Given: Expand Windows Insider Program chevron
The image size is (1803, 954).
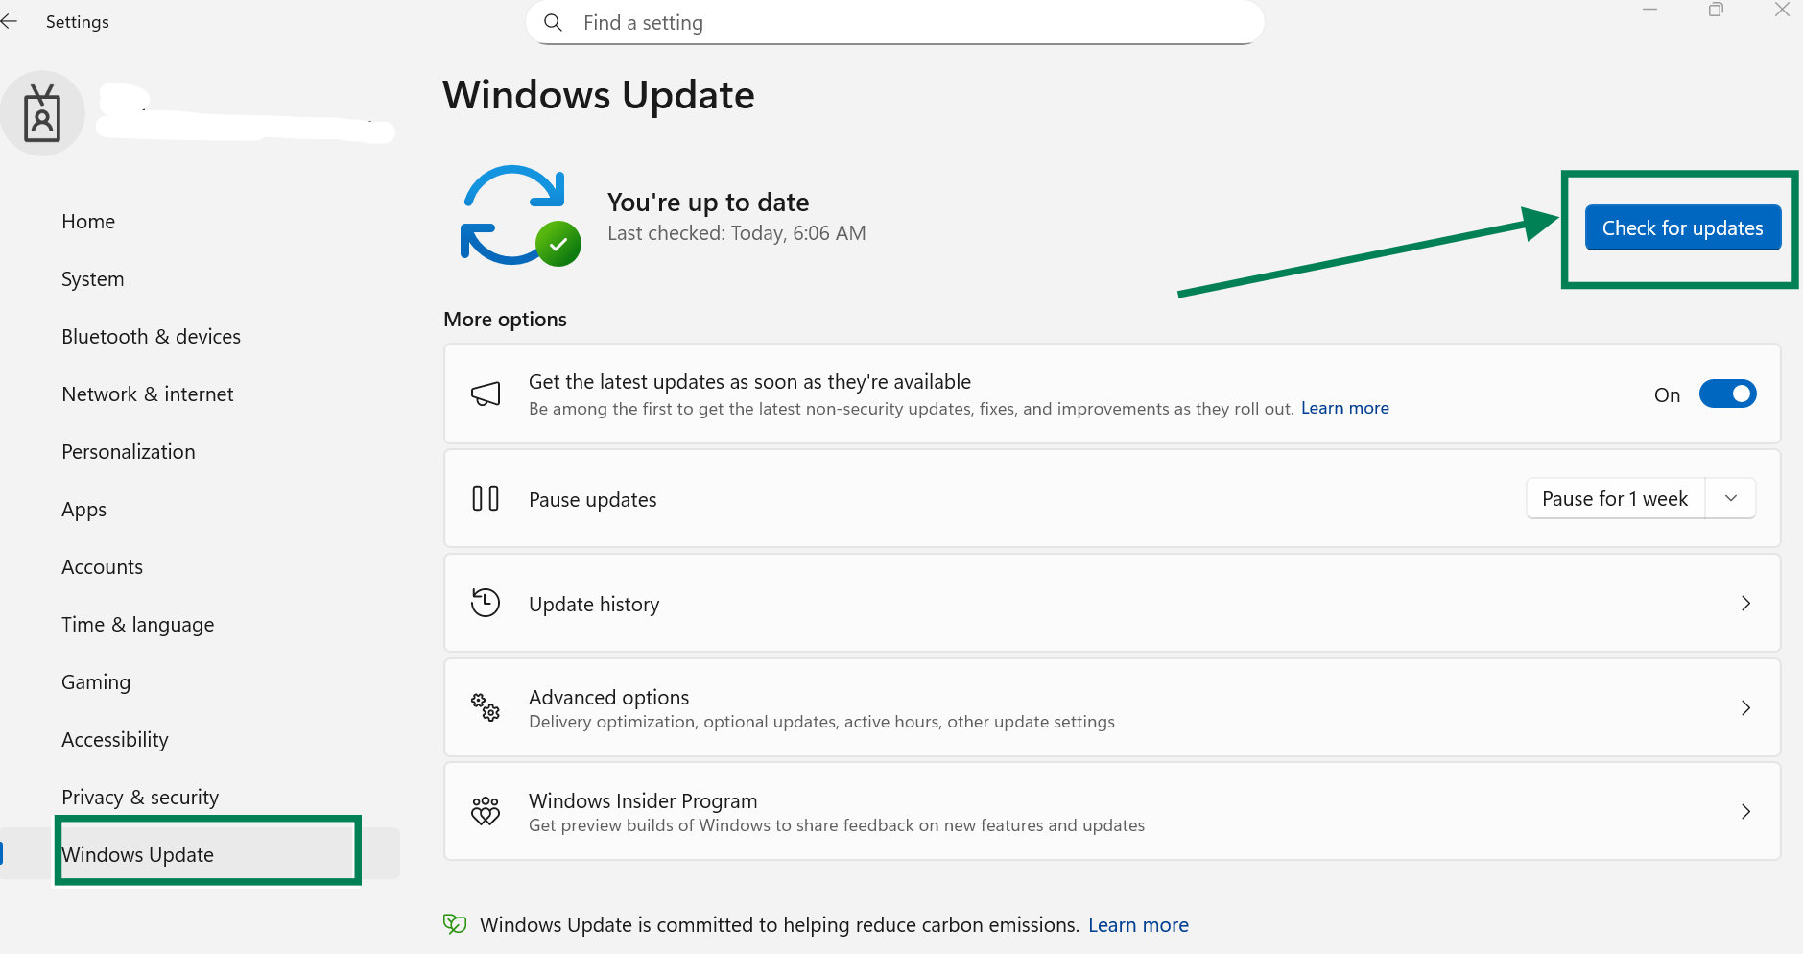Looking at the screenshot, I should pyautogui.click(x=1745, y=811).
